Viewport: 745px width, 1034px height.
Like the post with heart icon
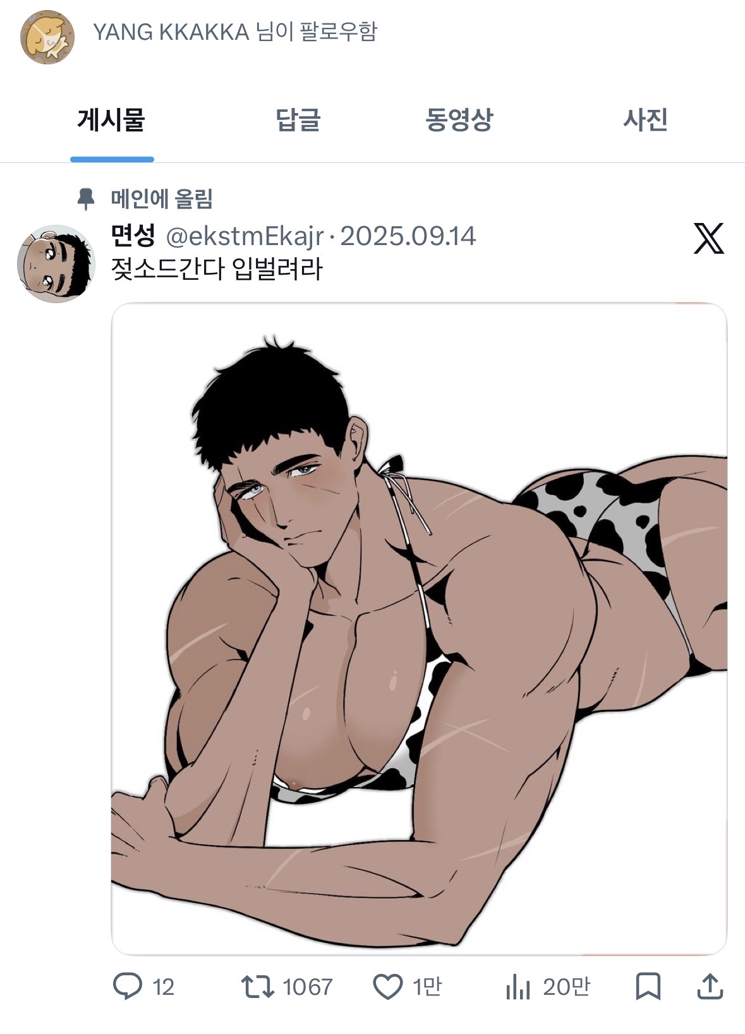coord(387,987)
